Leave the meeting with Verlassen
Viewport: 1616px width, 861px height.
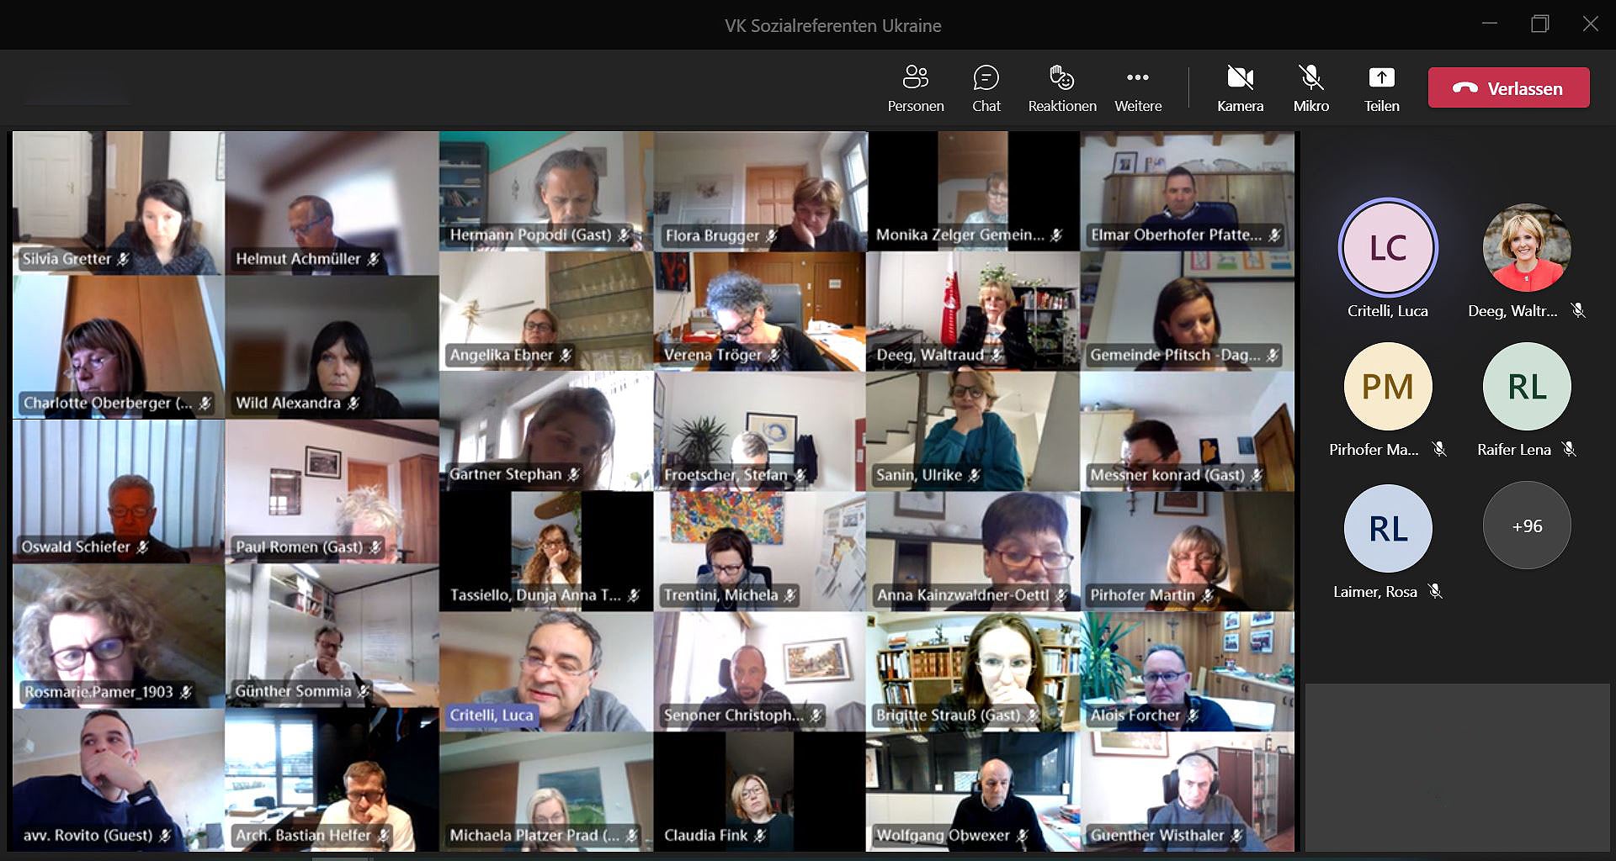[1508, 88]
